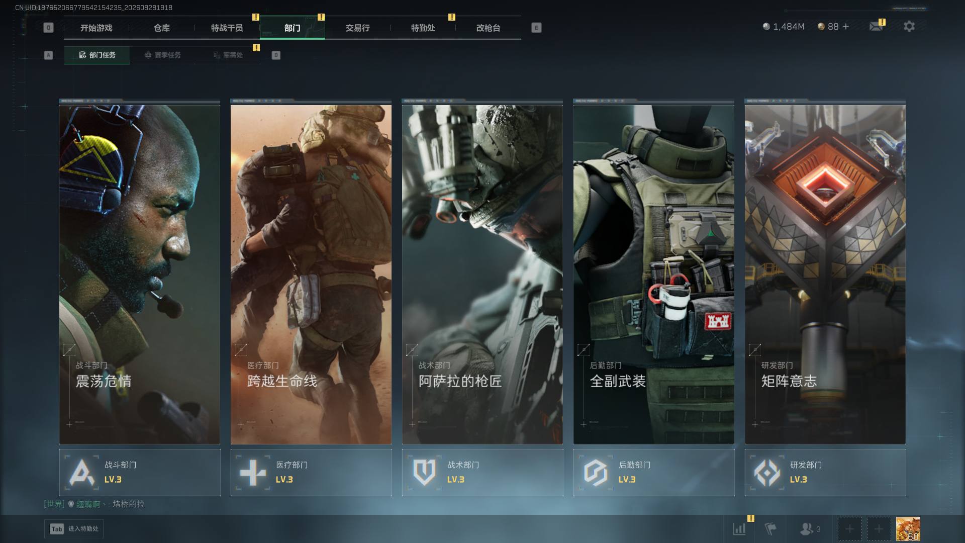Viewport: 965px width, 543px height.
Task: Switch to the 特勤处 tab
Action: tap(423, 28)
